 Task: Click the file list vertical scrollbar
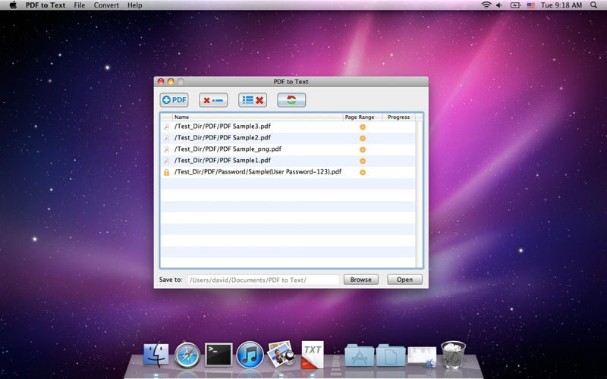[419, 194]
